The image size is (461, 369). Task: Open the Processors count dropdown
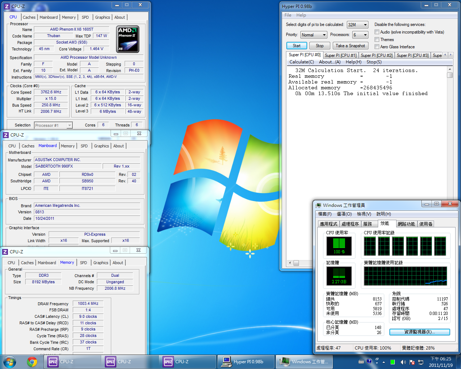pos(360,35)
